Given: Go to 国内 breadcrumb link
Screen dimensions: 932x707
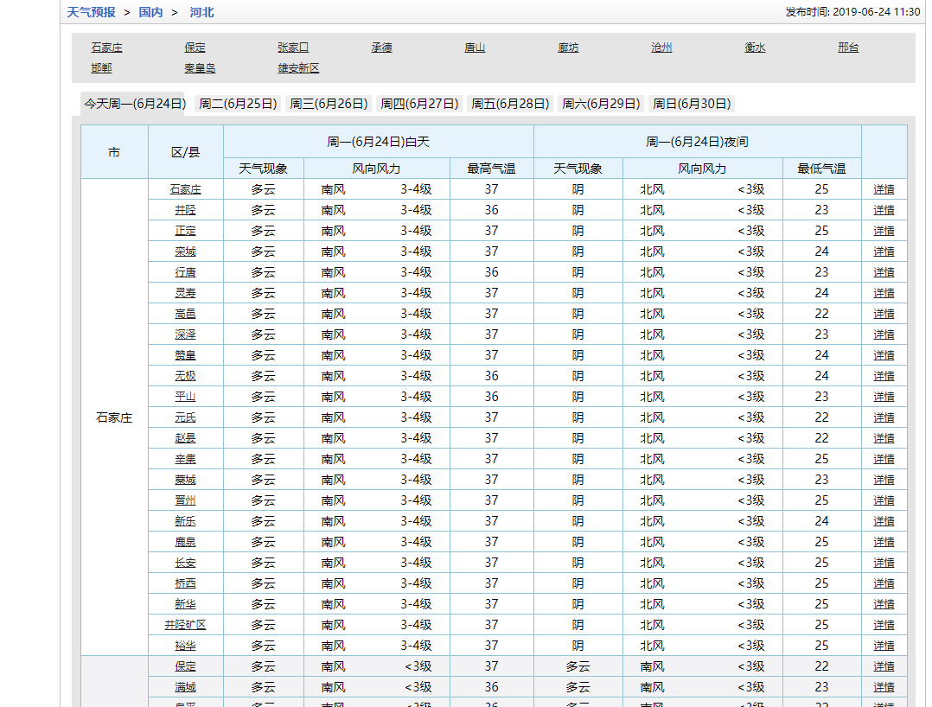Looking at the screenshot, I should [x=150, y=12].
